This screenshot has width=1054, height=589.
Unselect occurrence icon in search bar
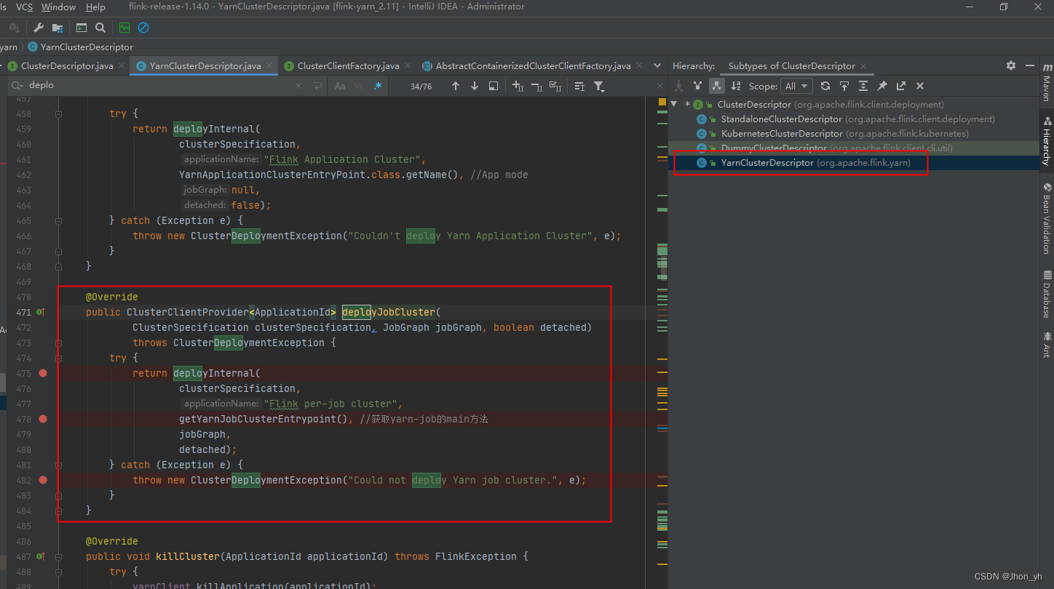[x=537, y=86]
